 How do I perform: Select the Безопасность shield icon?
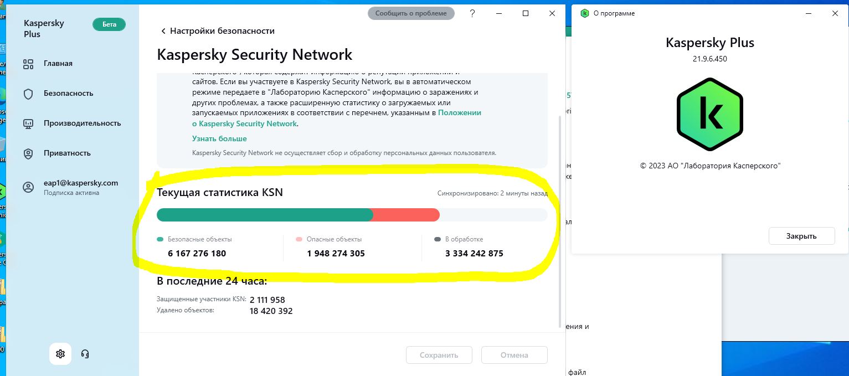(x=28, y=94)
